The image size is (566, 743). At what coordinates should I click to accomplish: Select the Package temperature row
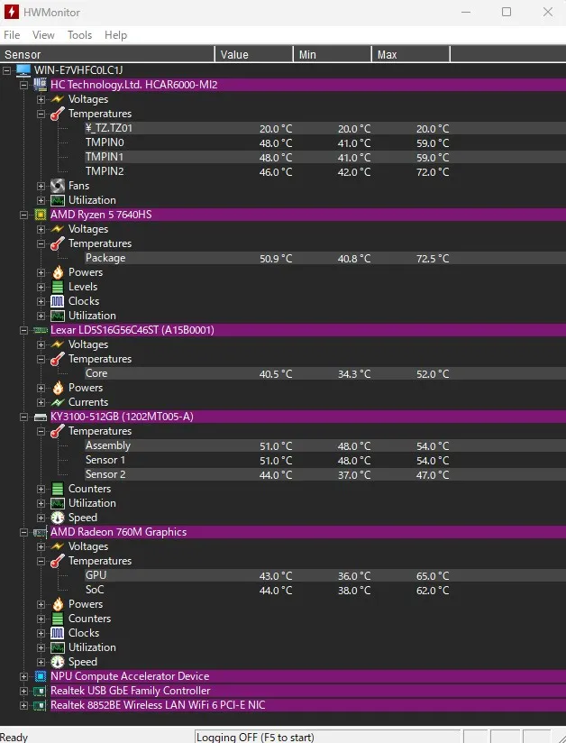[325, 258]
